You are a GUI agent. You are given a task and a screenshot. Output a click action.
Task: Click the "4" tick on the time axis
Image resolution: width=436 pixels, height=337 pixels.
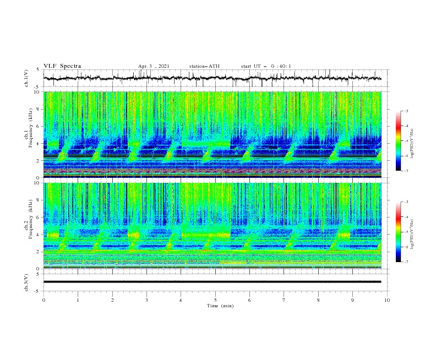pyautogui.click(x=181, y=300)
